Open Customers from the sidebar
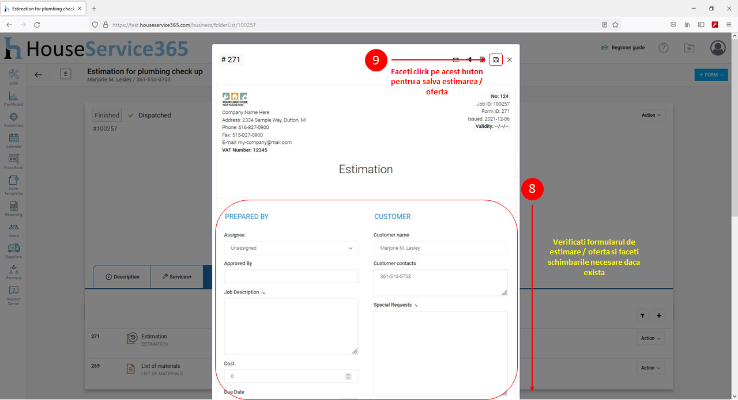The height and width of the screenshot is (400, 738). pos(13,120)
